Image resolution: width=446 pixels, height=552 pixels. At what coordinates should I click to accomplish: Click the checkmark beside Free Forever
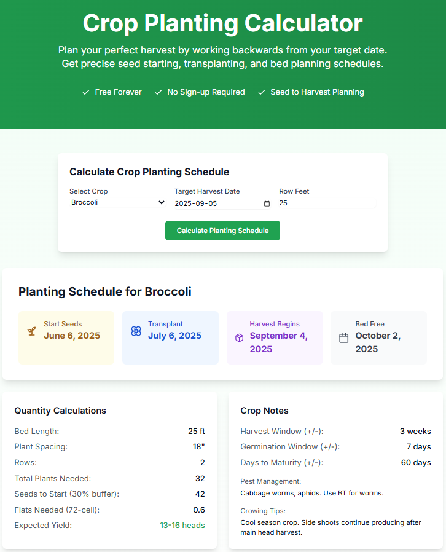[x=86, y=92]
